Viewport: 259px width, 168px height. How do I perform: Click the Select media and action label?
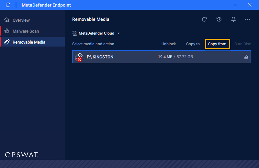pyautogui.click(x=93, y=44)
